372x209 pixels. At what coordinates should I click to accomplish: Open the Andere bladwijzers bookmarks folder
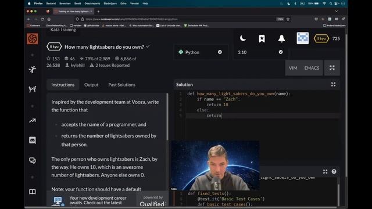click(334, 26)
